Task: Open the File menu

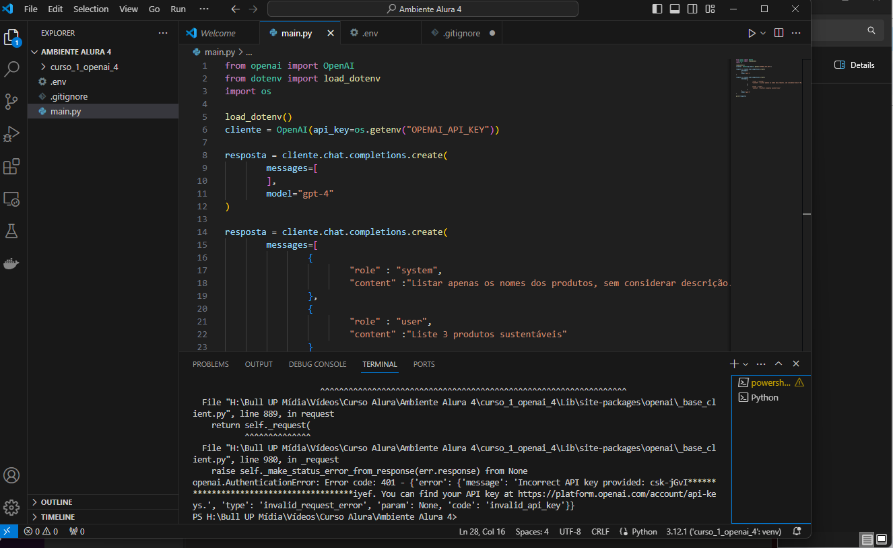Action: click(x=31, y=9)
